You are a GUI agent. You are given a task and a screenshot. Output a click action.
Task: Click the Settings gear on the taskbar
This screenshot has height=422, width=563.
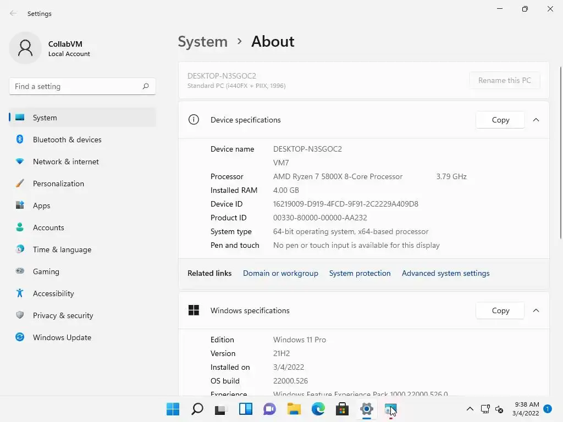[367, 409]
